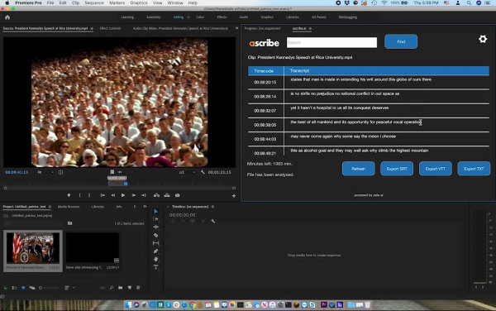Step forward one frame
This screenshot has height=311, width=496.
(x=133, y=195)
